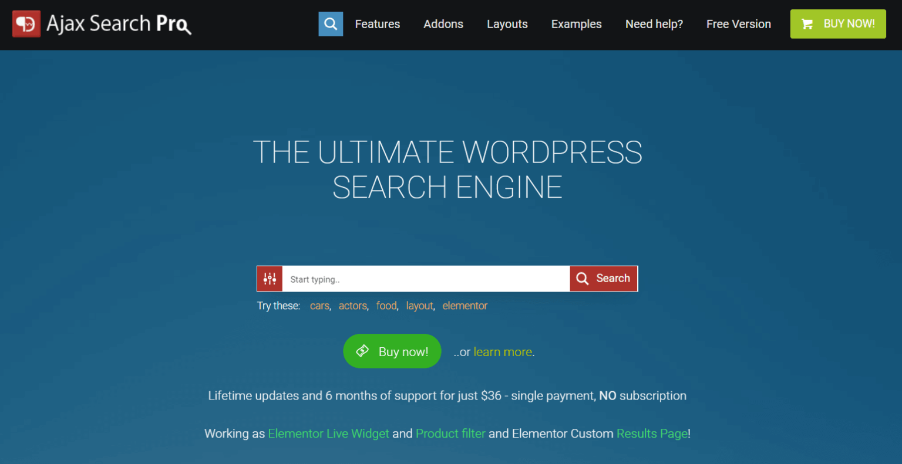Viewport: 902px width, 464px height.
Task: Try the cars search suggestion
Action: click(319, 306)
